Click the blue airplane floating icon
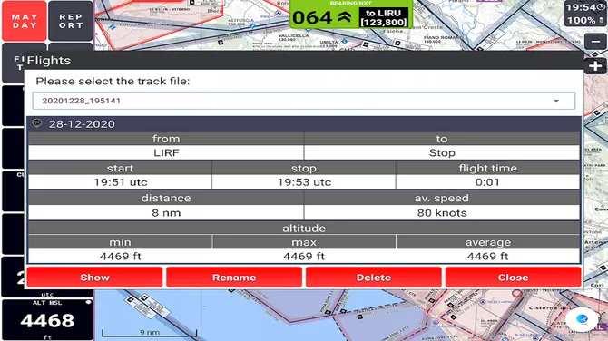 tap(582, 318)
